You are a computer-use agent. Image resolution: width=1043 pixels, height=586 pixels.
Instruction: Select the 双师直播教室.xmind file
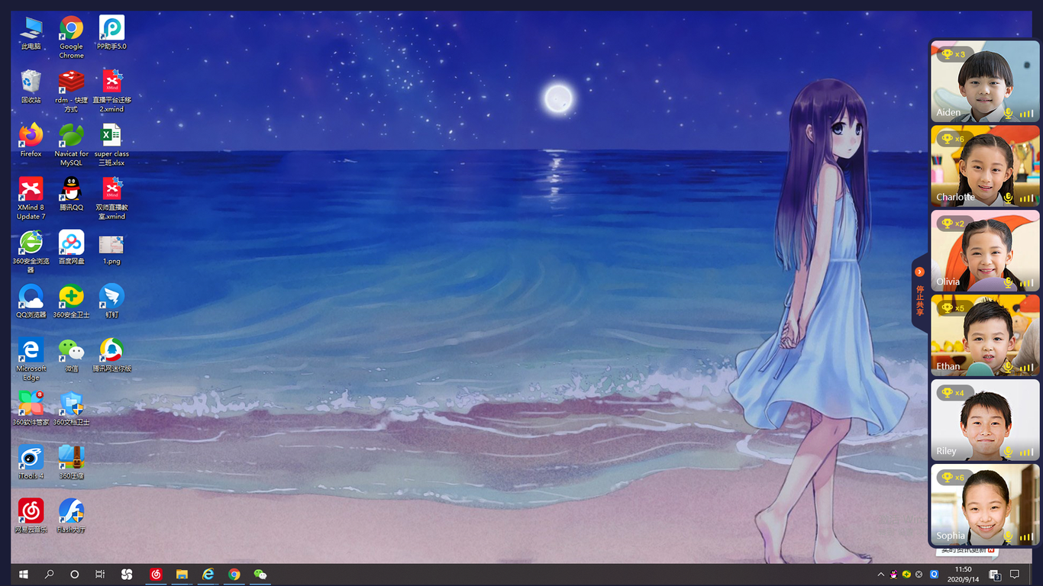(111, 198)
